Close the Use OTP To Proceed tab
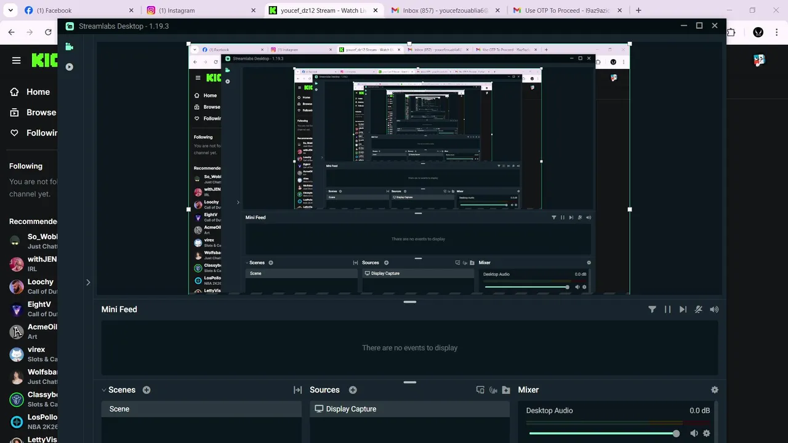788x443 pixels. pos(619,10)
